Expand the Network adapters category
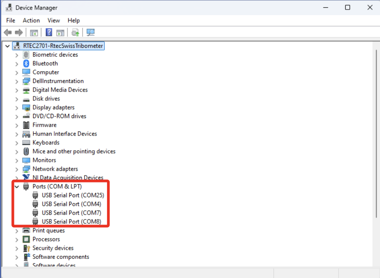 pyautogui.click(x=17, y=169)
